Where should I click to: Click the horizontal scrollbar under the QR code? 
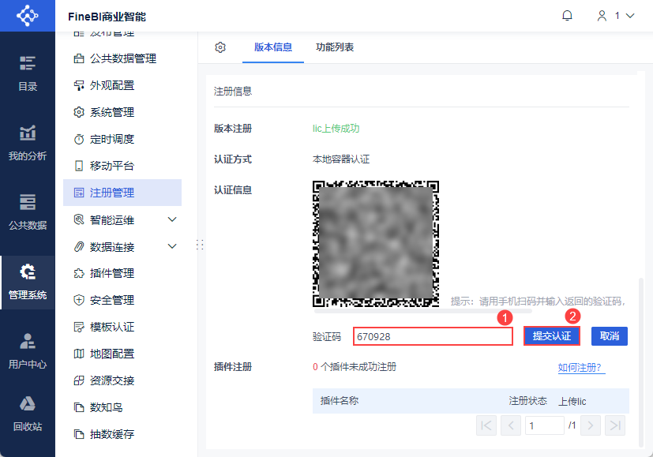coord(423,311)
